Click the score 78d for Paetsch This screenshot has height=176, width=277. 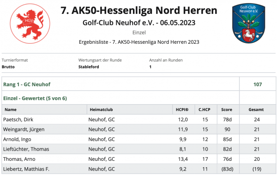(227, 120)
